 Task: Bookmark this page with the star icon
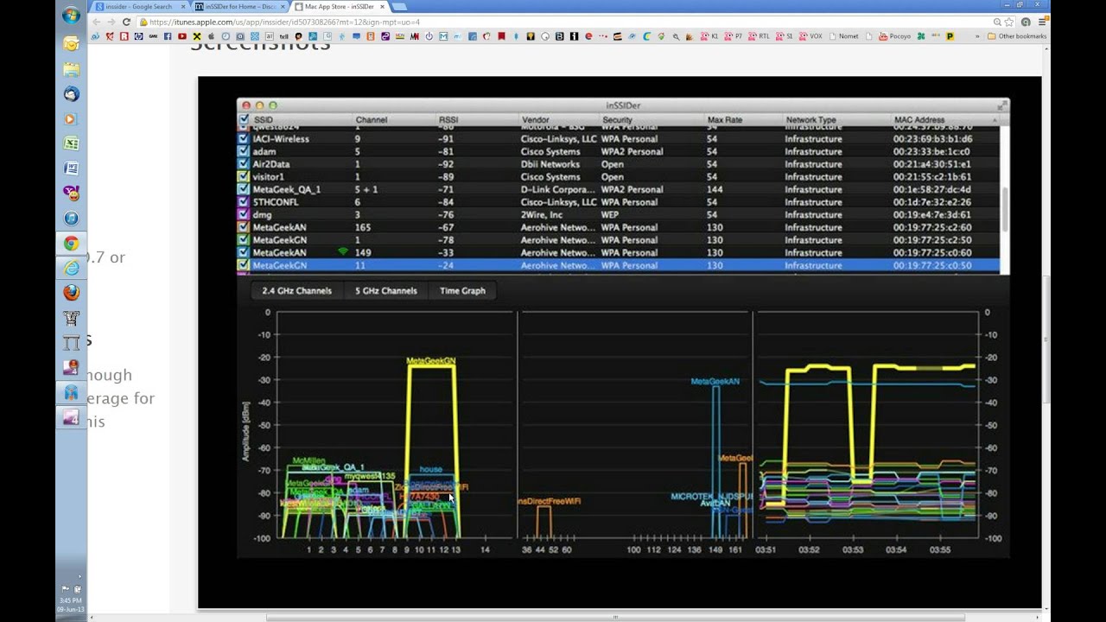tap(1008, 22)
